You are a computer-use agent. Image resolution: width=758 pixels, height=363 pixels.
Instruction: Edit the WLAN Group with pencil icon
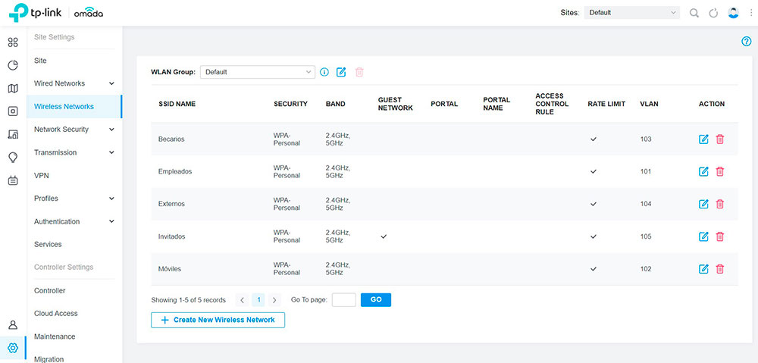[341, 72]
